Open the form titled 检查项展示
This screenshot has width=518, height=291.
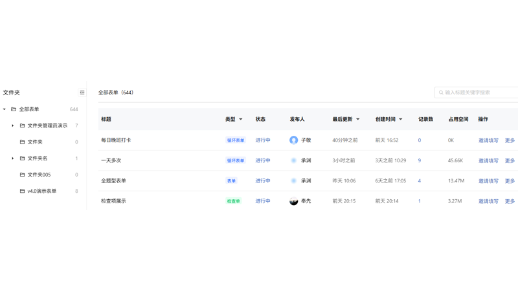coord(113,201)
